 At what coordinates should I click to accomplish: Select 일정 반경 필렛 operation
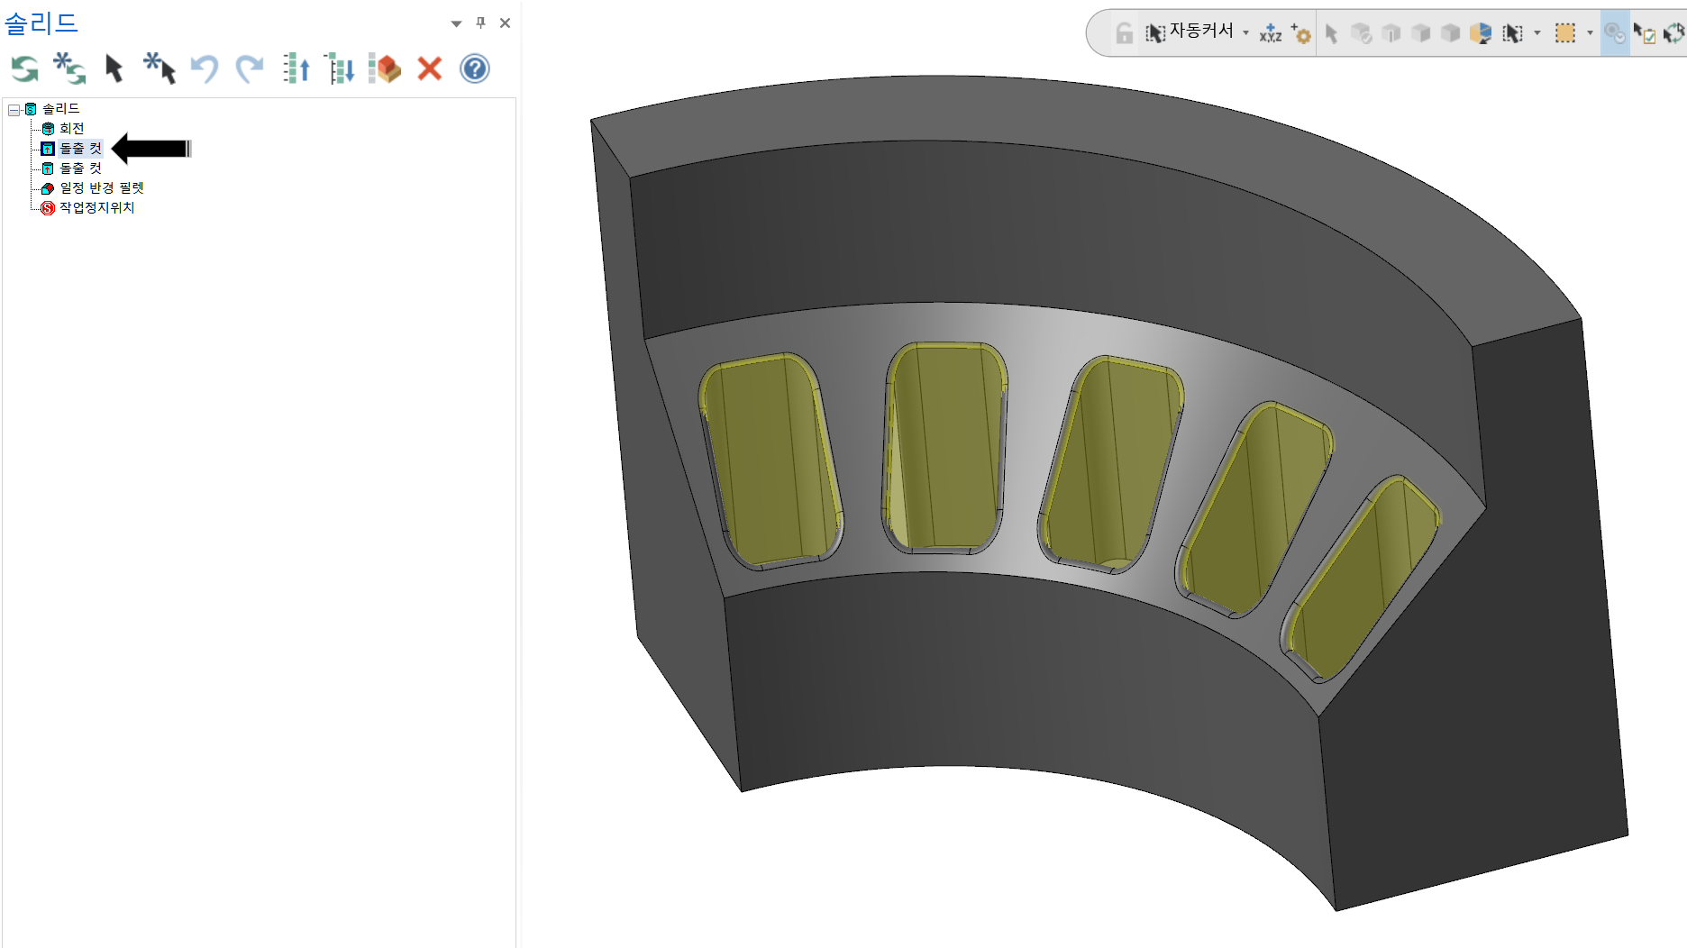point(102,188)
